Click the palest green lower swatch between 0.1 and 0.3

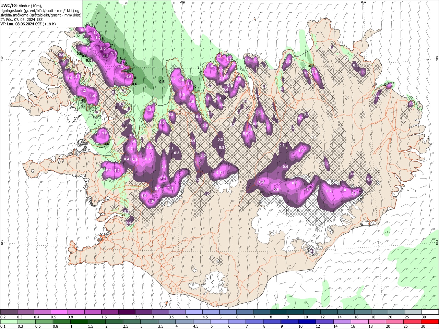pyautogui.click(x=9, y=321)
